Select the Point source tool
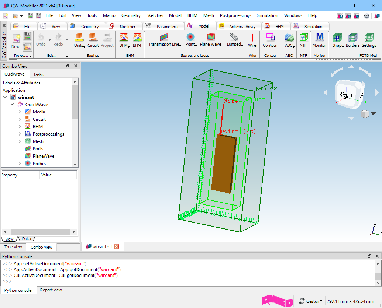Viewport: 382px width, 308px height. click(x=190, y=41)
